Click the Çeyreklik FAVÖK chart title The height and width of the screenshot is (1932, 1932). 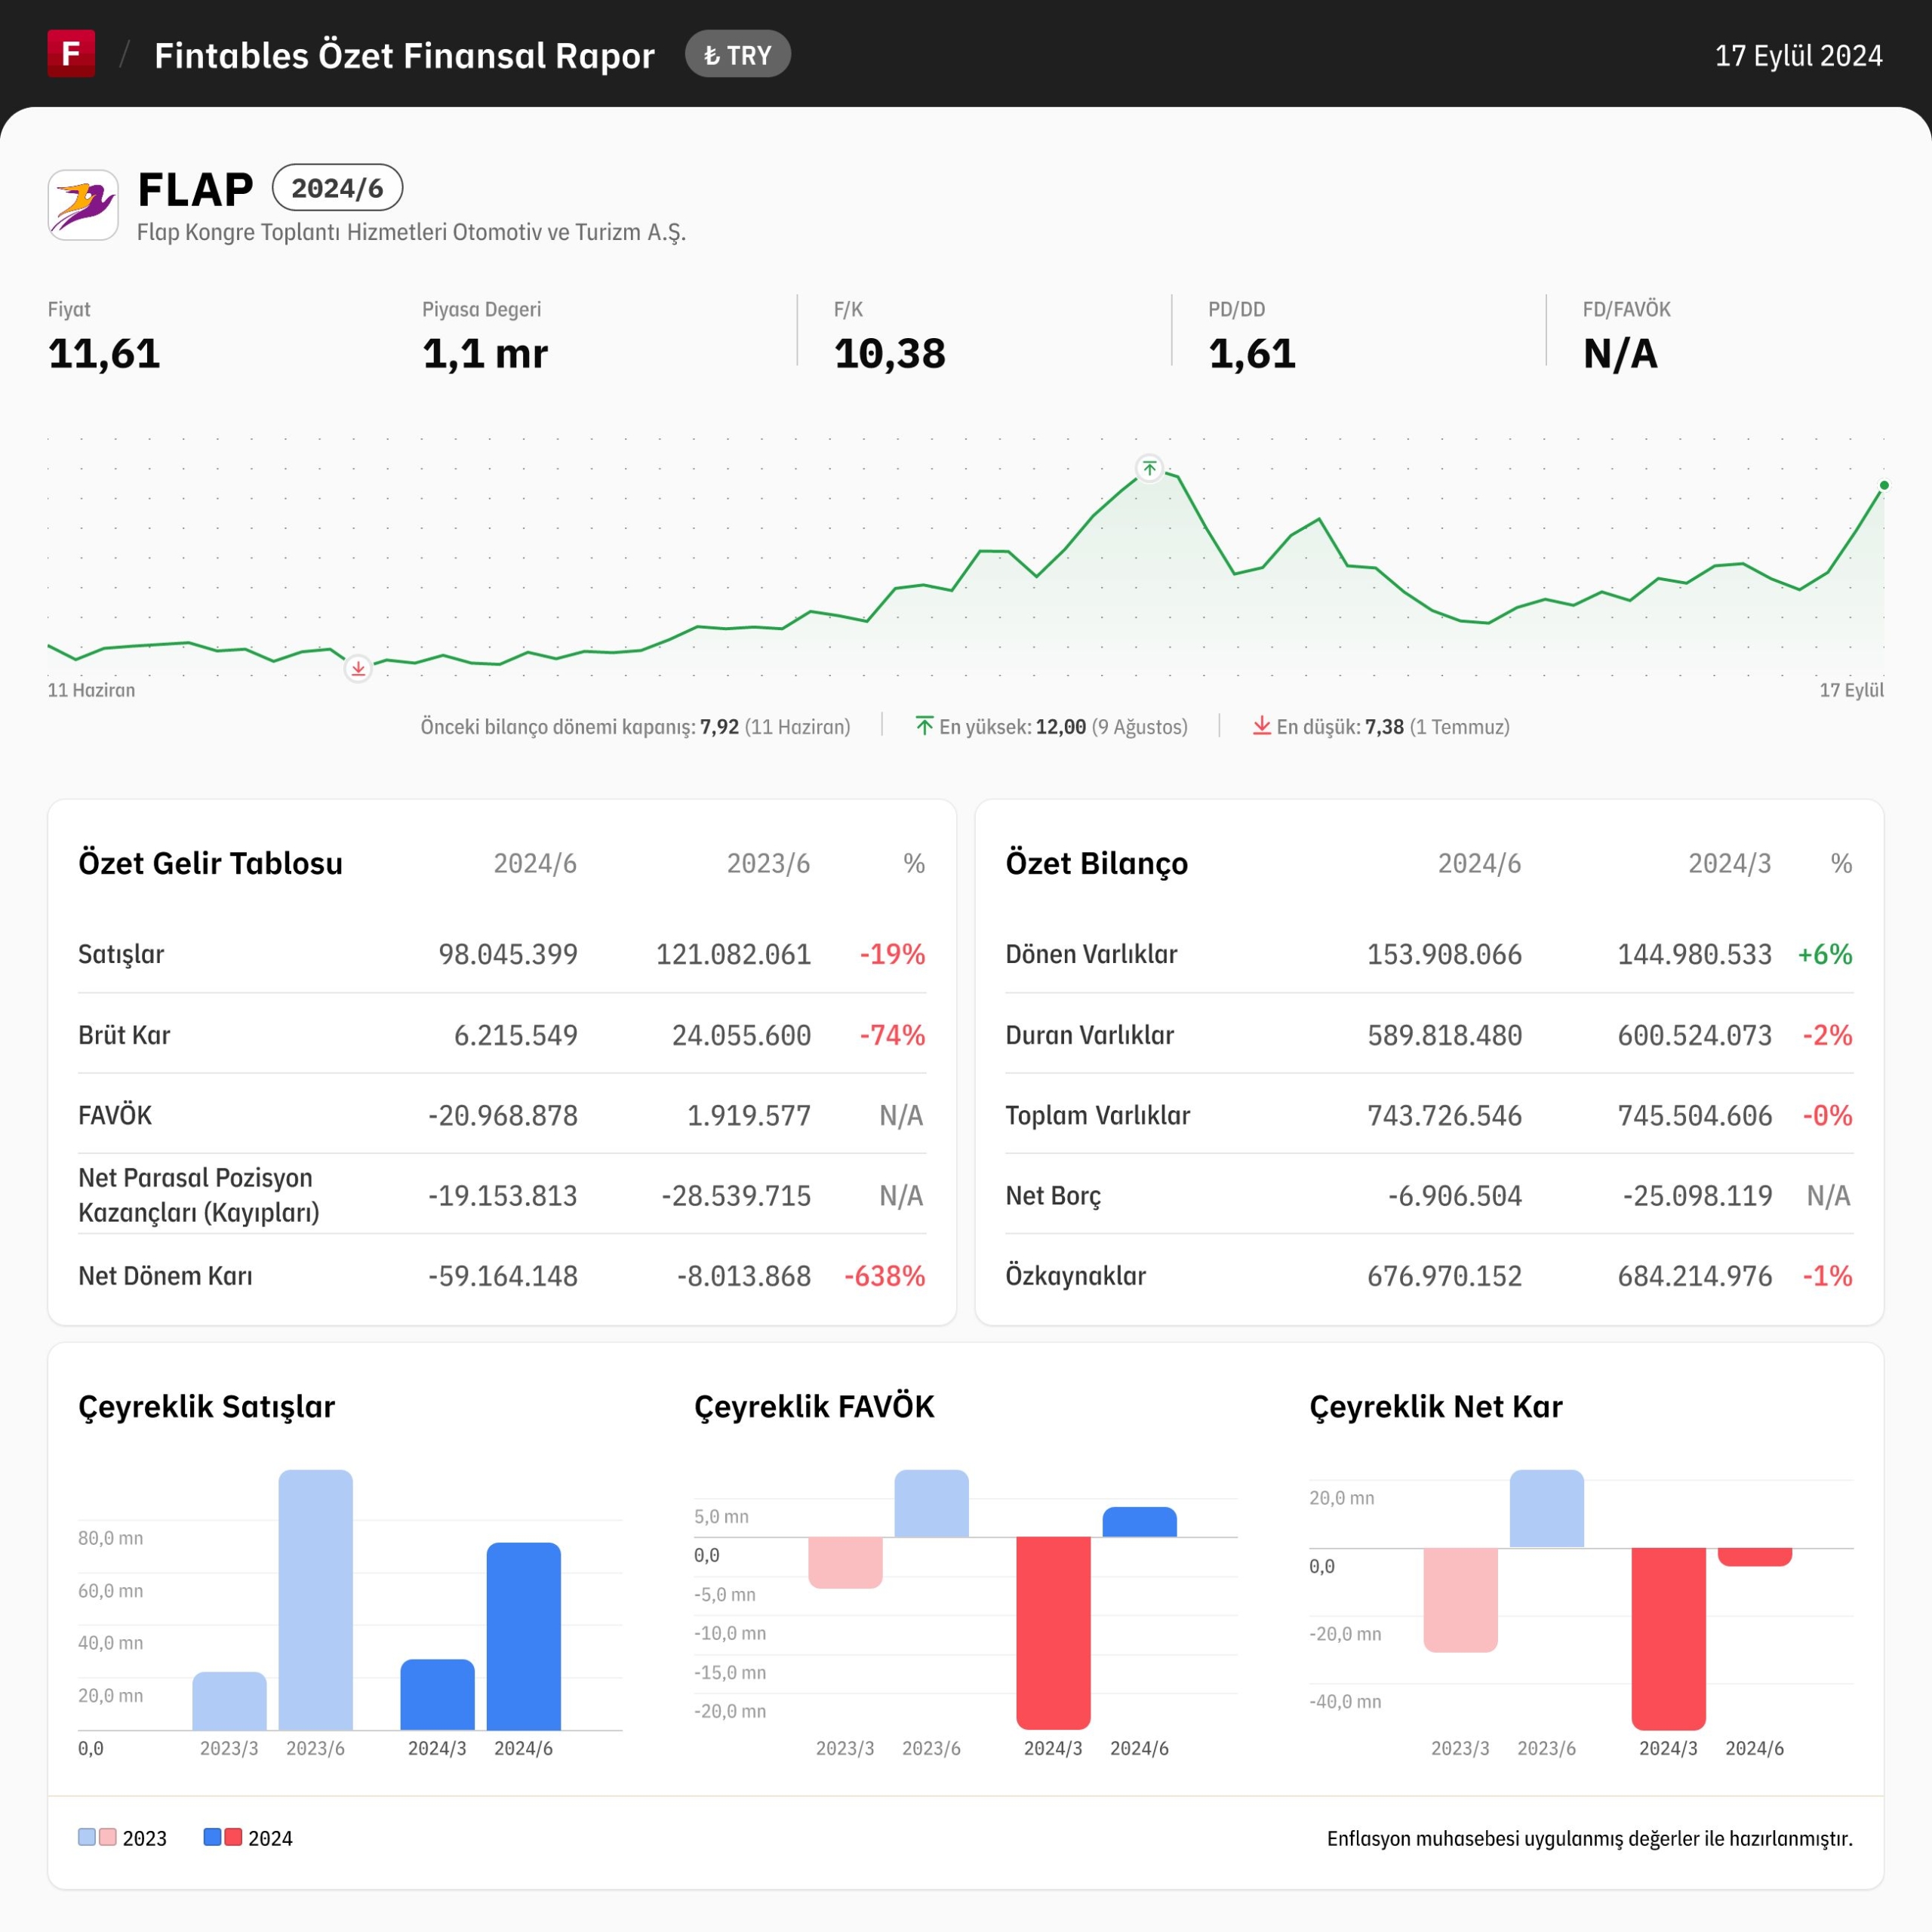[x=814, y=1407]
